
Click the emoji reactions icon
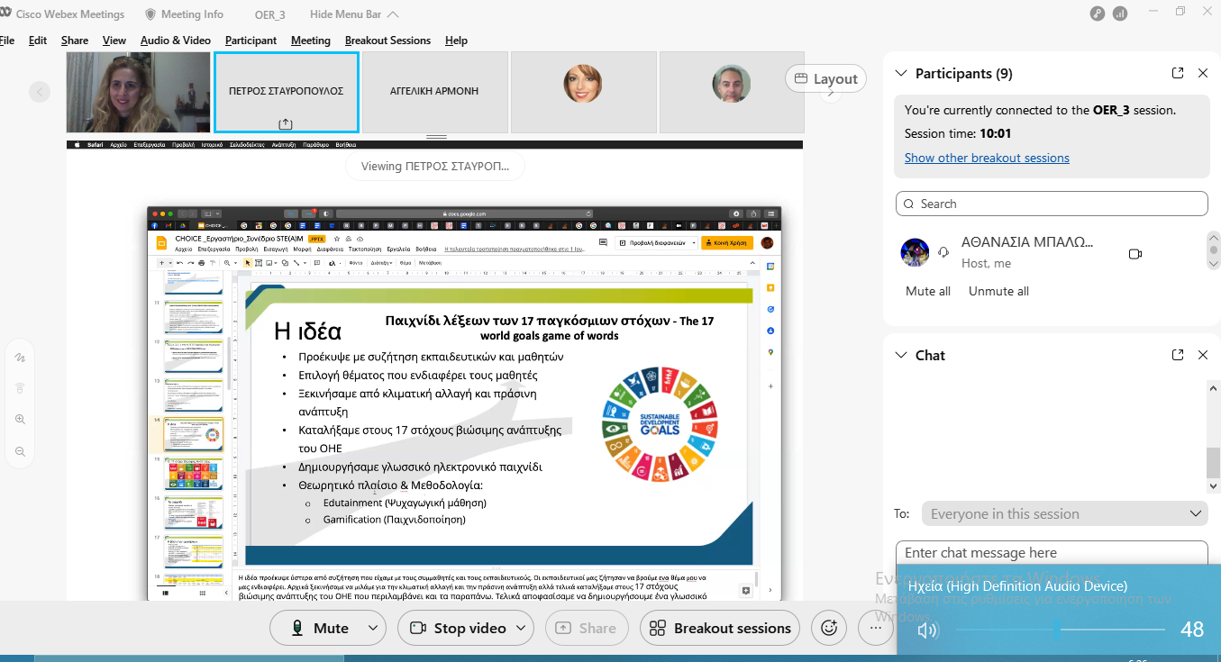(x=829, y=628)
